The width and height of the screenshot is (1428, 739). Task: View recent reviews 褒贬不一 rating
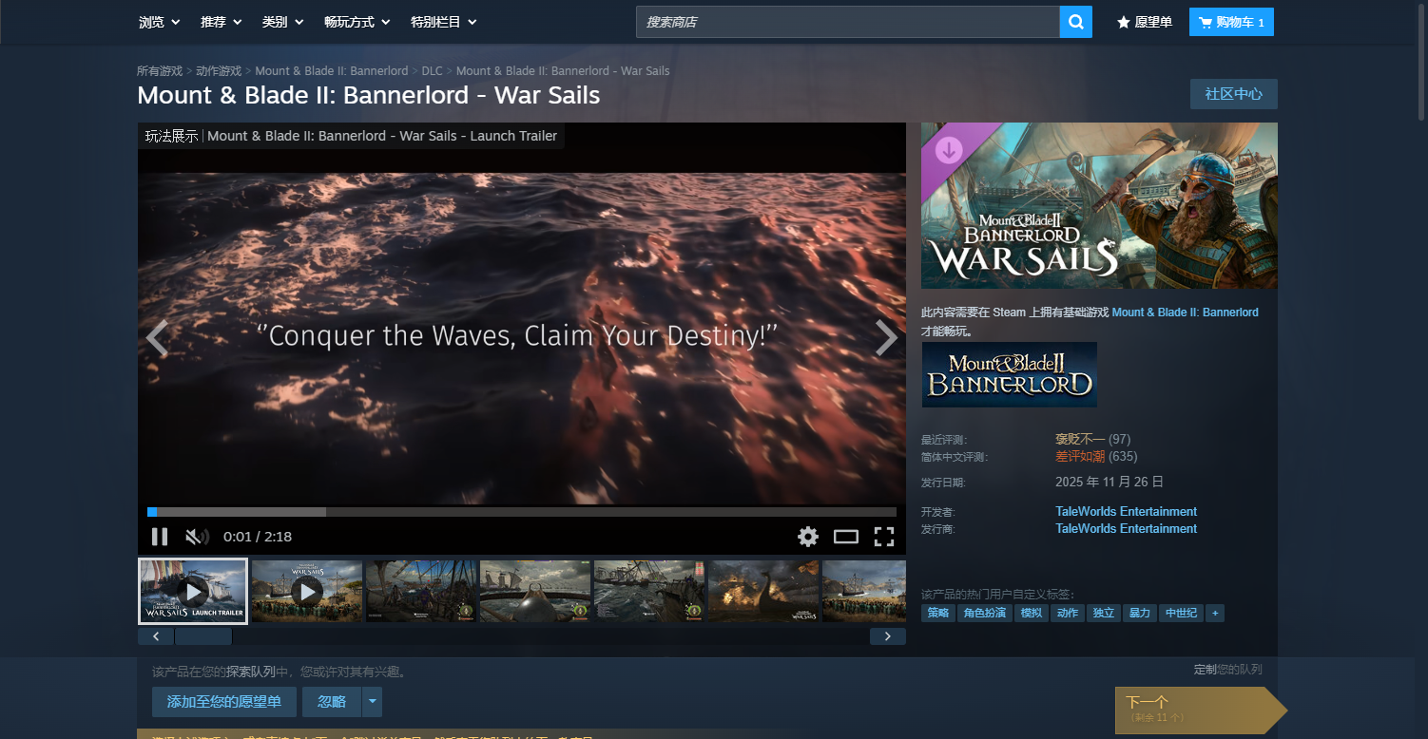[1080, 439]
